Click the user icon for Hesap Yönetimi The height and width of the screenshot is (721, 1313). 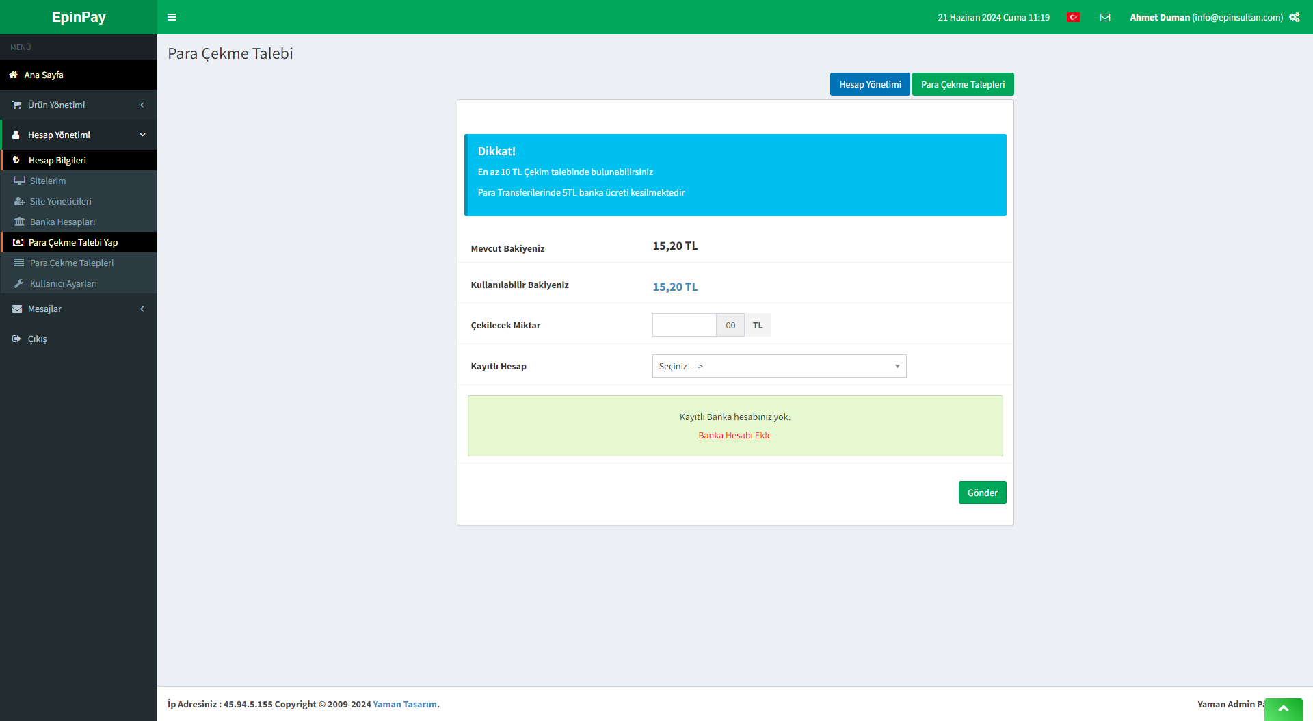[16, 135]
